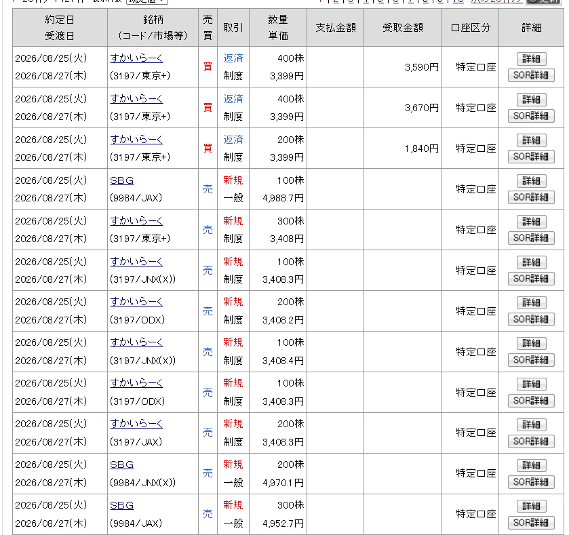Image resolution: width=569 pixels, height=535 pixels.
Task: Open SBG link in the 4,952.7円 row
Action: click(121, 505)
